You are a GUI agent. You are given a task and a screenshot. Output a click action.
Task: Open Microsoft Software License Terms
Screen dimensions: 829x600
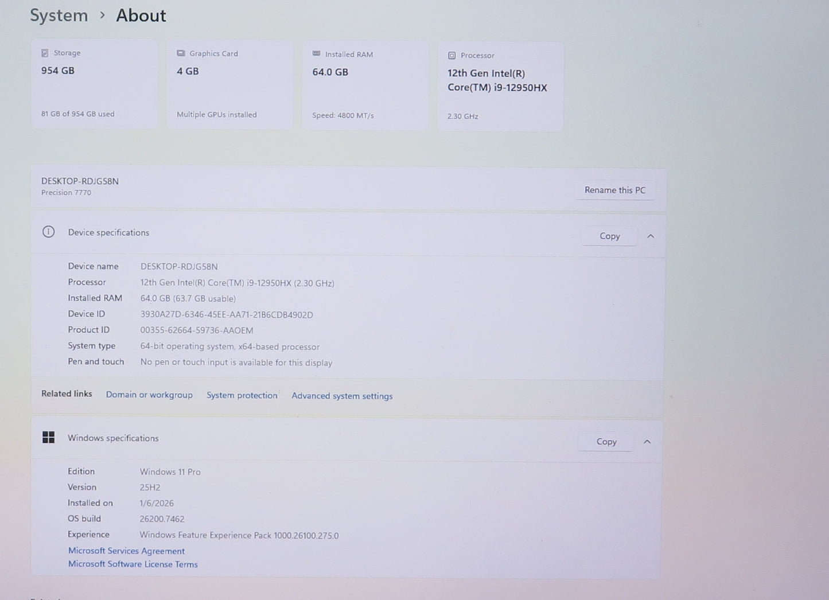tap(133, 564)
